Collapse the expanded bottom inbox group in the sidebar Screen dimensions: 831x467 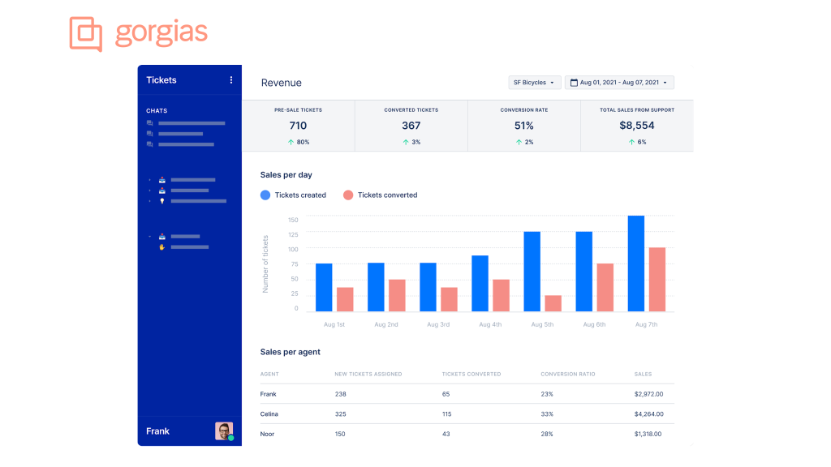(150, 236)
